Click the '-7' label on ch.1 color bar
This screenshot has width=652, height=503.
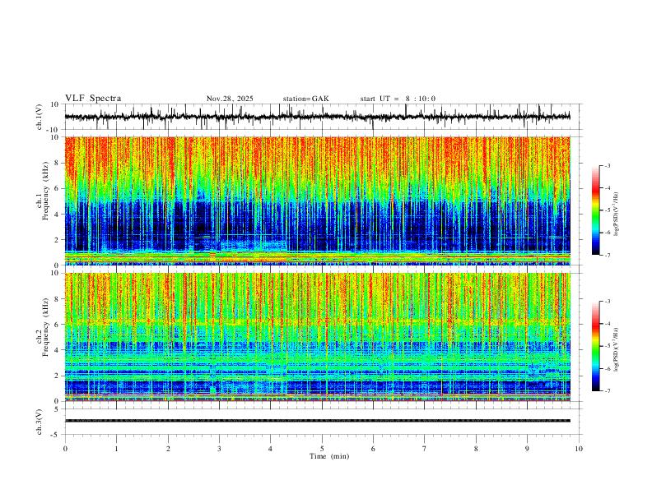[607, 255]
